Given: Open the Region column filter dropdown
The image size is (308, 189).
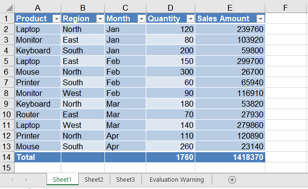Looking at the screenshot, I should tap(100, 19).
